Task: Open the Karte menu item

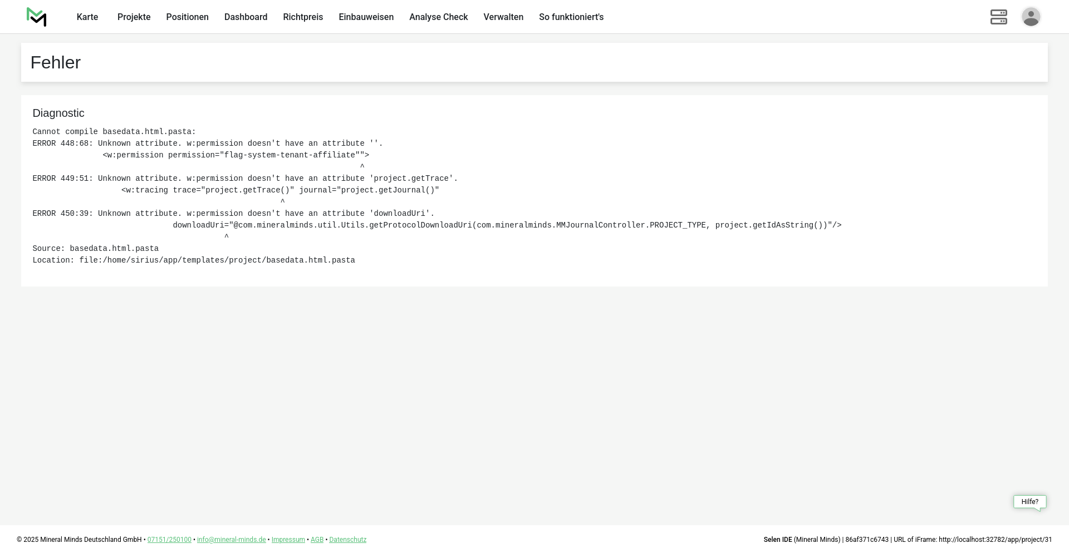Action: [87, 17]
